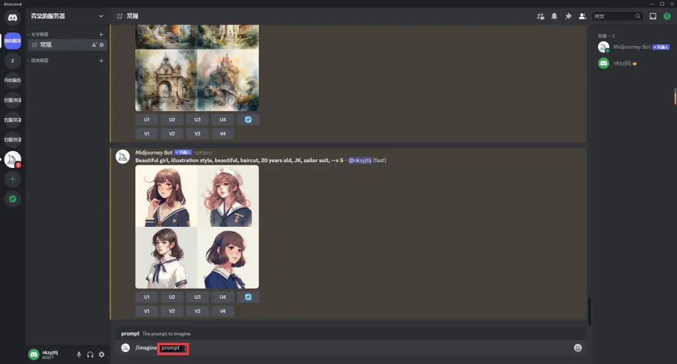Upscale U1 for watercolor castle grid
Image resolution: width=677 pixels, height=364 pixels.
click(x=147, y=120)
